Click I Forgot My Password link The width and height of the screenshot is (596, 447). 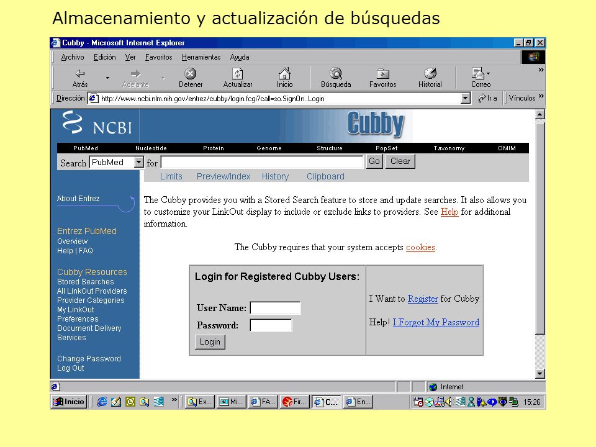coord(436,322)
